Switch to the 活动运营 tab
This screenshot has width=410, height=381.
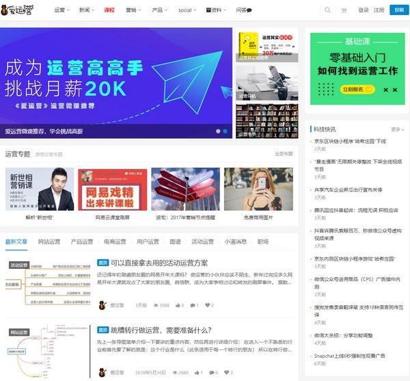[x=203, y=241]
